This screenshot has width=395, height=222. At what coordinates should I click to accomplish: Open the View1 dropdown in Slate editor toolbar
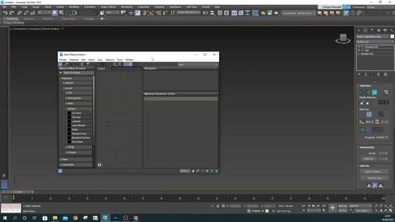197,65
